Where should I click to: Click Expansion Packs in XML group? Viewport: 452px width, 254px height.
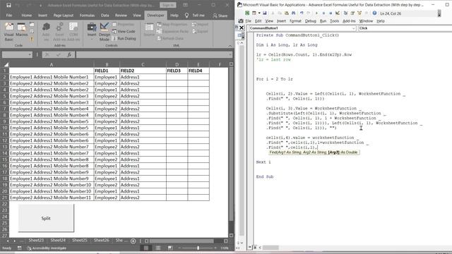click(x=172, y=31)
